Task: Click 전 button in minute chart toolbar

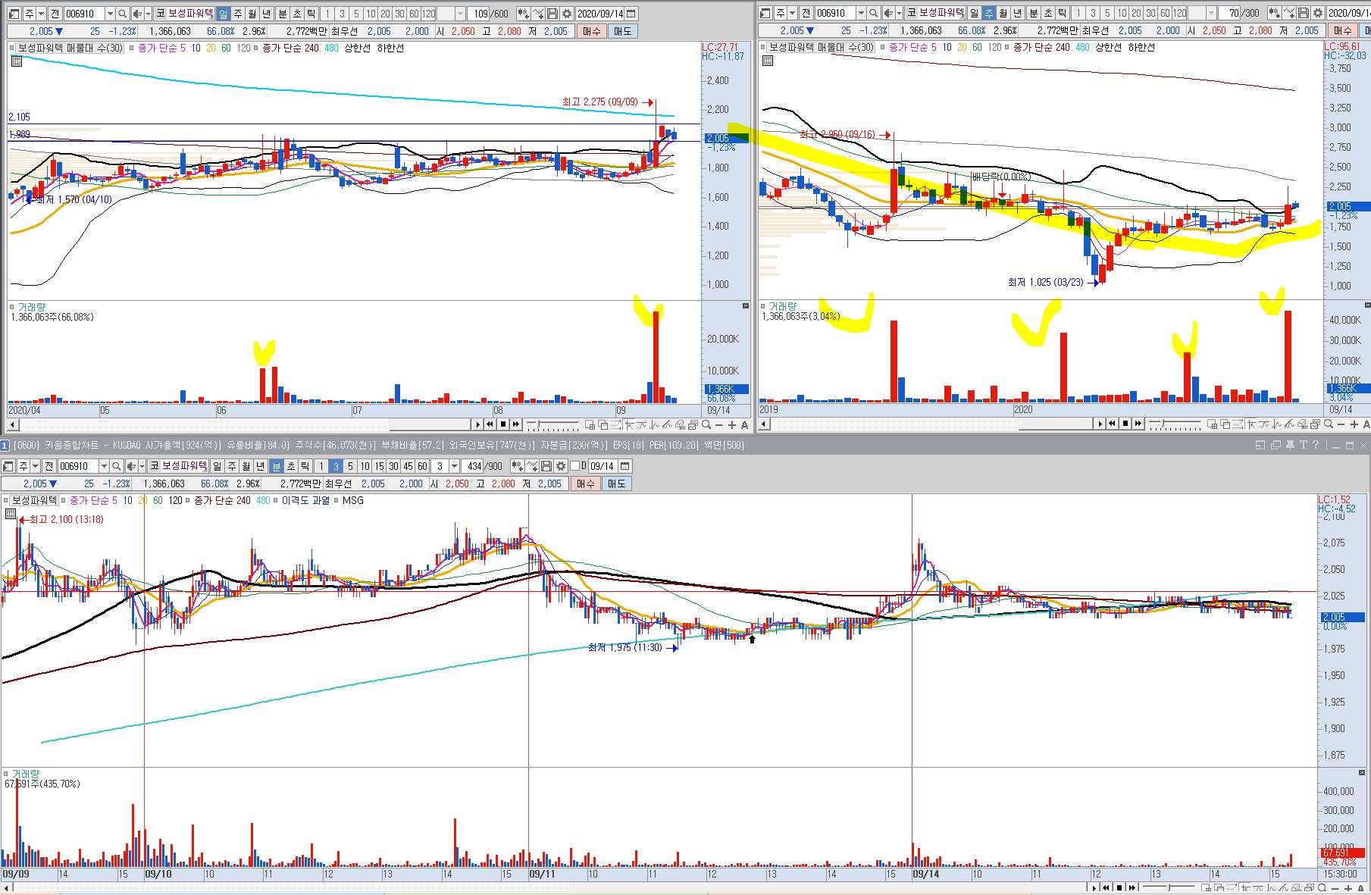Action: (49, 466)
